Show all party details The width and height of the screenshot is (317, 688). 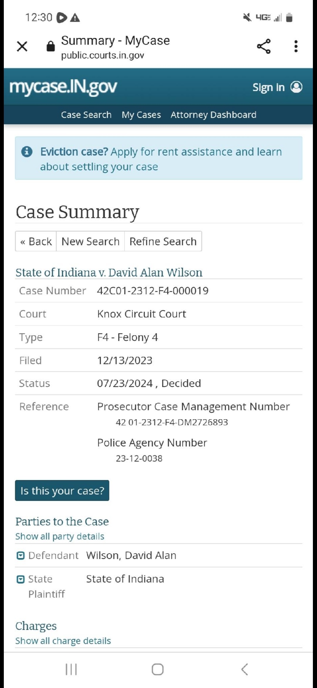(x=60, y=536)
